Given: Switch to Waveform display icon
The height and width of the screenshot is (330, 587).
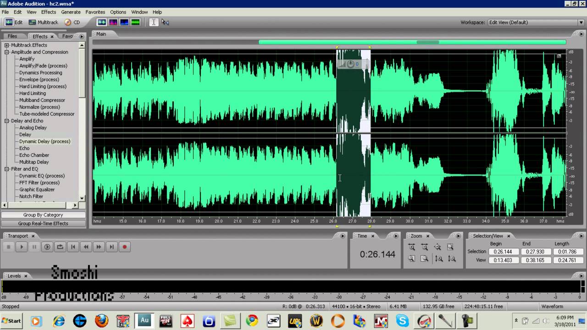Looking at the screenshot, I should coord(102,22).
